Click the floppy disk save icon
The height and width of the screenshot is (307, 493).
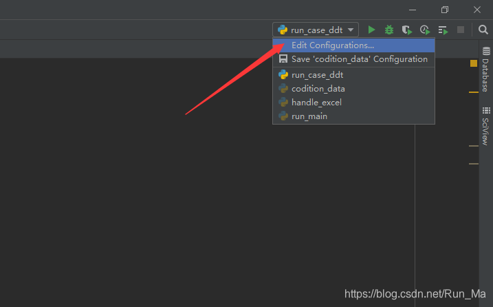click(283, 59)
